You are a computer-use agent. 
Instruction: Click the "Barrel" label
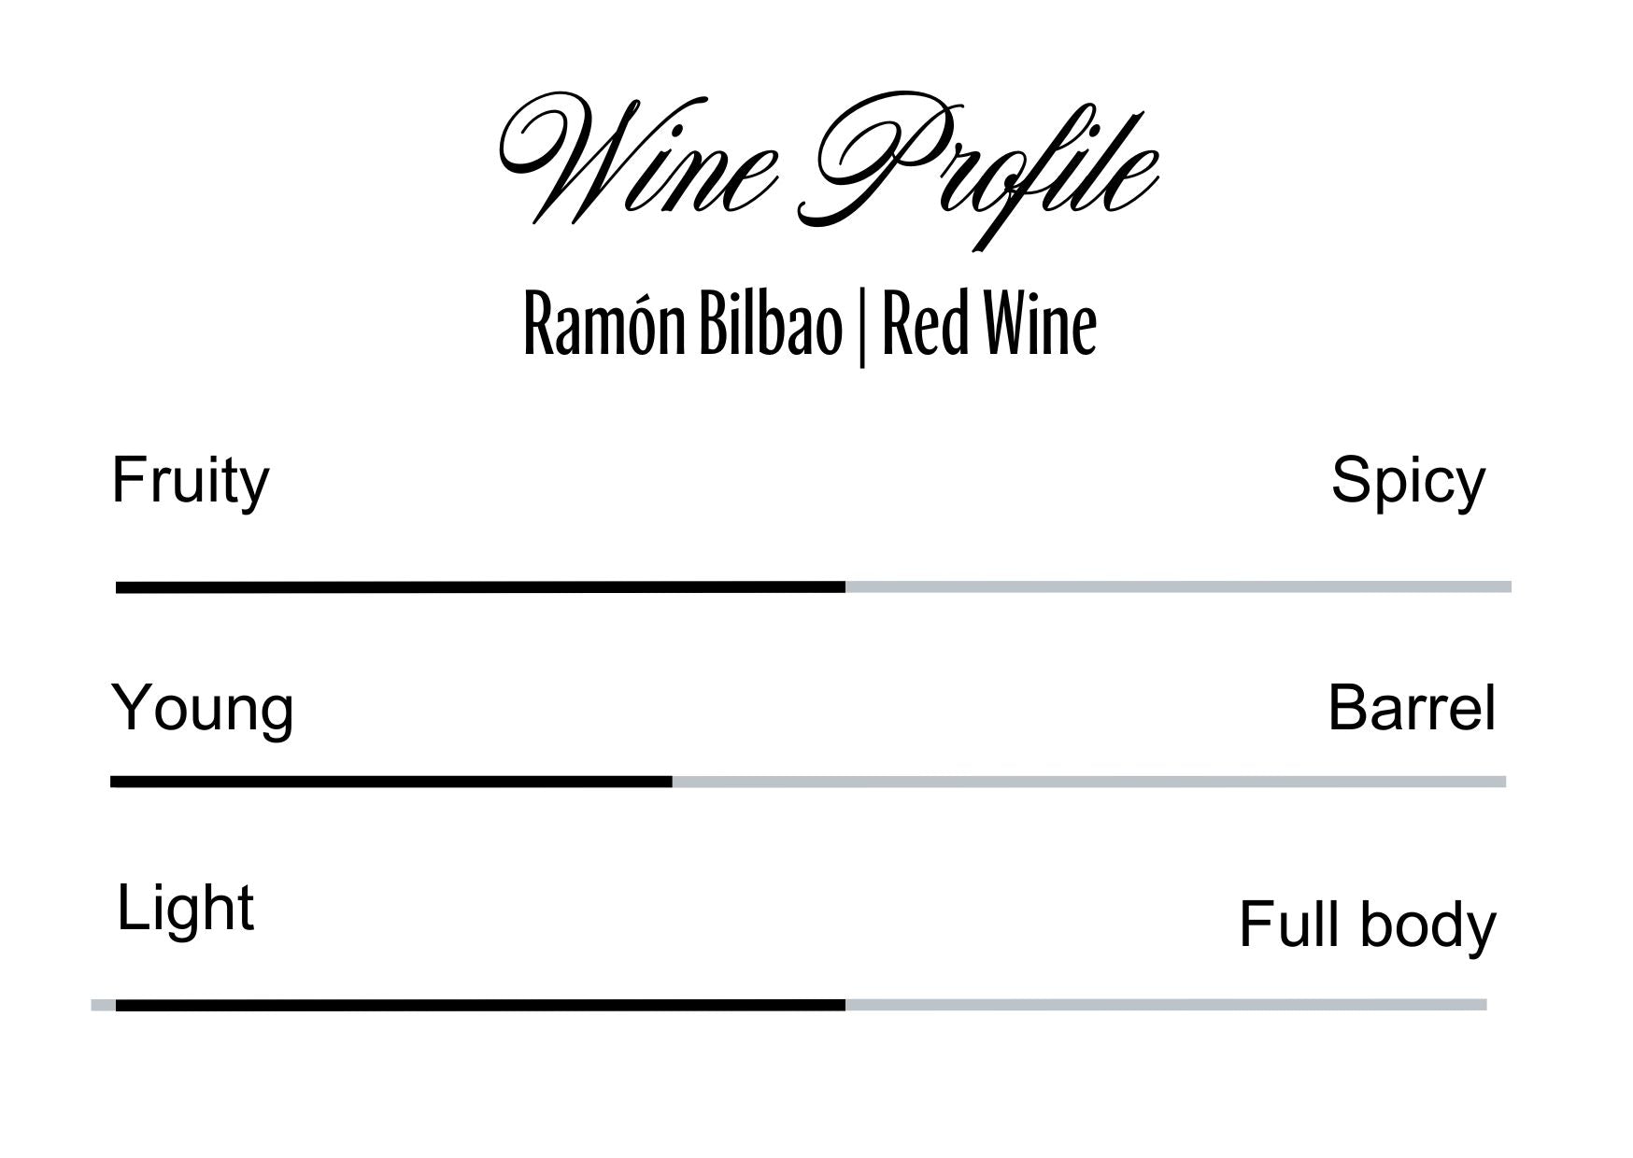tap(1411, 708)
